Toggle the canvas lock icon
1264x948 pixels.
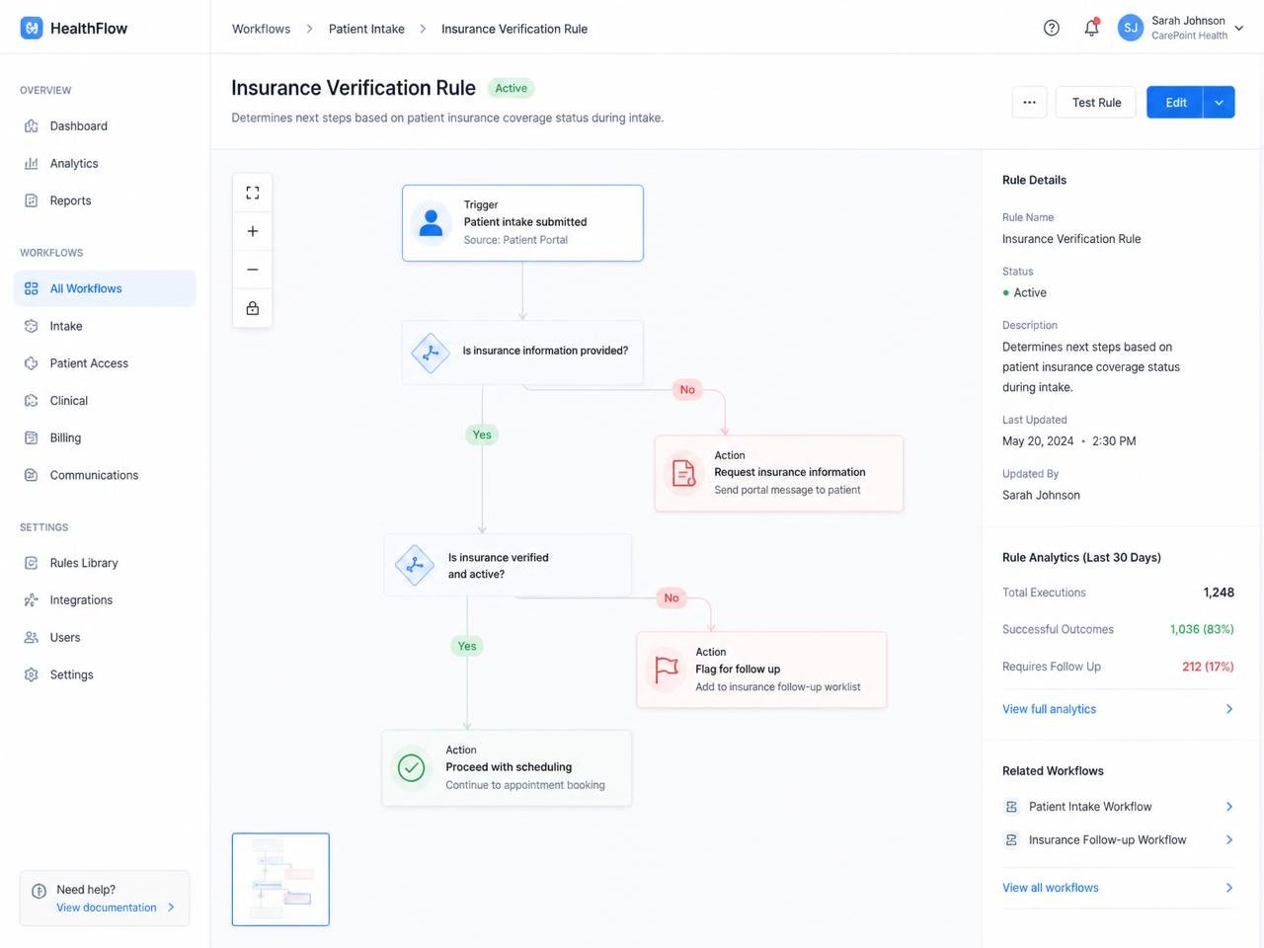coord(253,308)
